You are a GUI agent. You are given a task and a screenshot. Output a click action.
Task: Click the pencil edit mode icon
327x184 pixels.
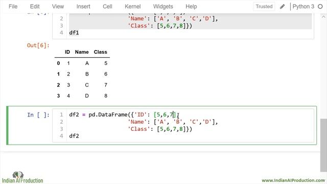tap(282, 7)
